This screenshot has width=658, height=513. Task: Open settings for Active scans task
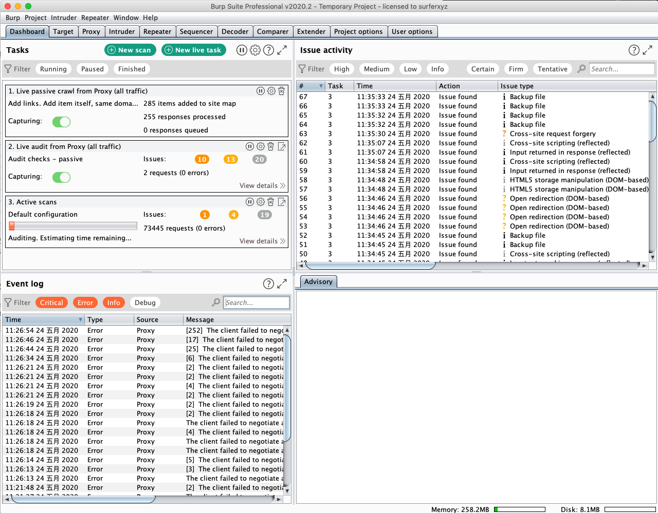coord(261,202)
